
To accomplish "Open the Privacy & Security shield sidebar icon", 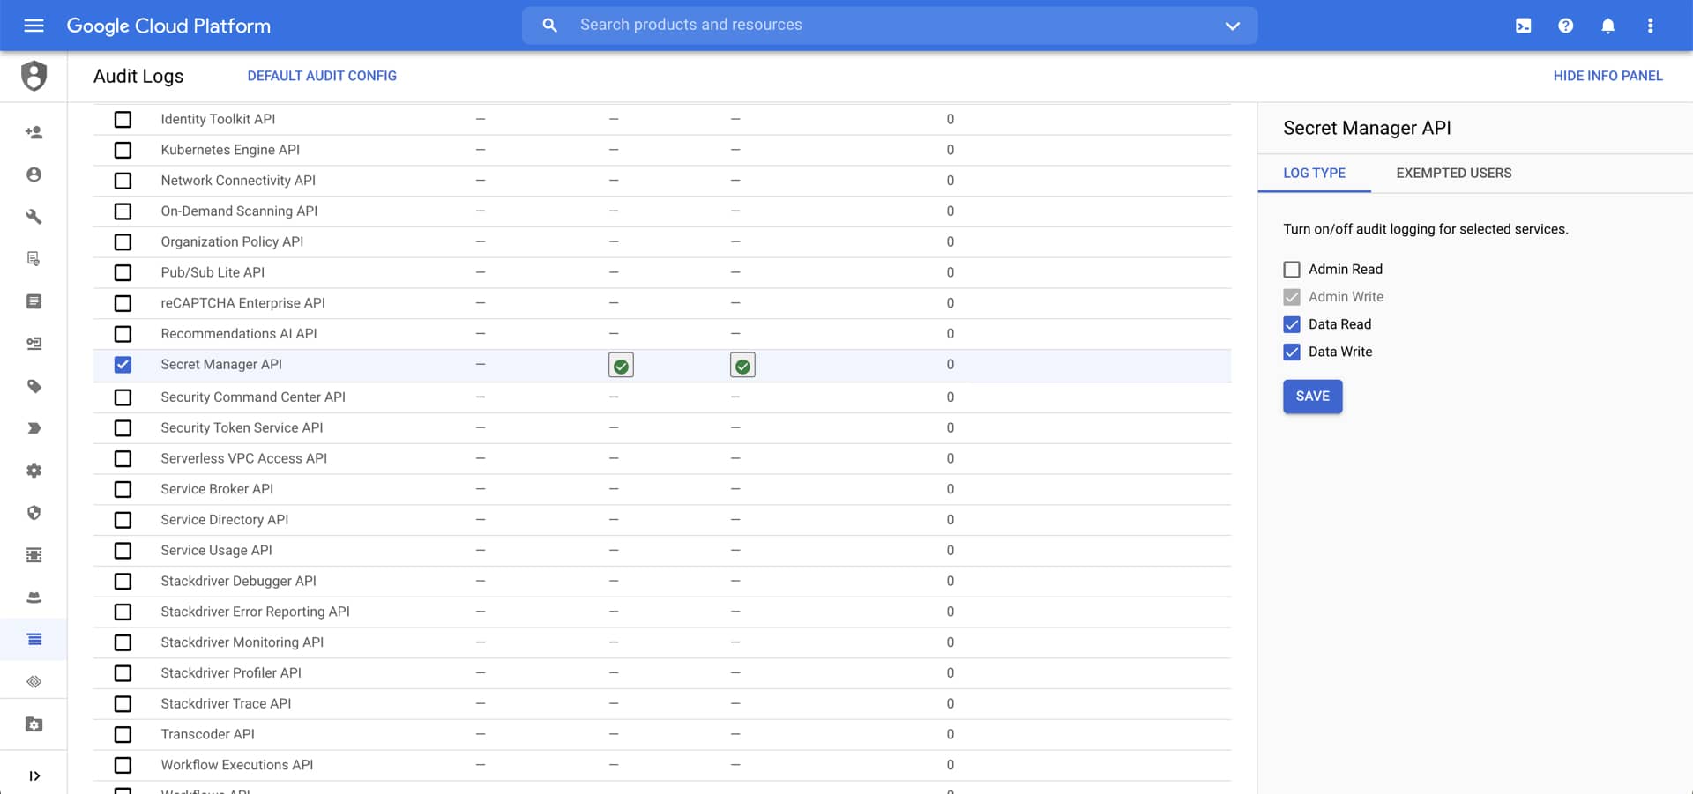I will 34,513.
